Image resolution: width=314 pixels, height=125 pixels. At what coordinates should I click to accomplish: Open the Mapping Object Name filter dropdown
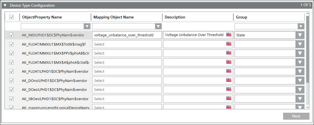(158, 26)
